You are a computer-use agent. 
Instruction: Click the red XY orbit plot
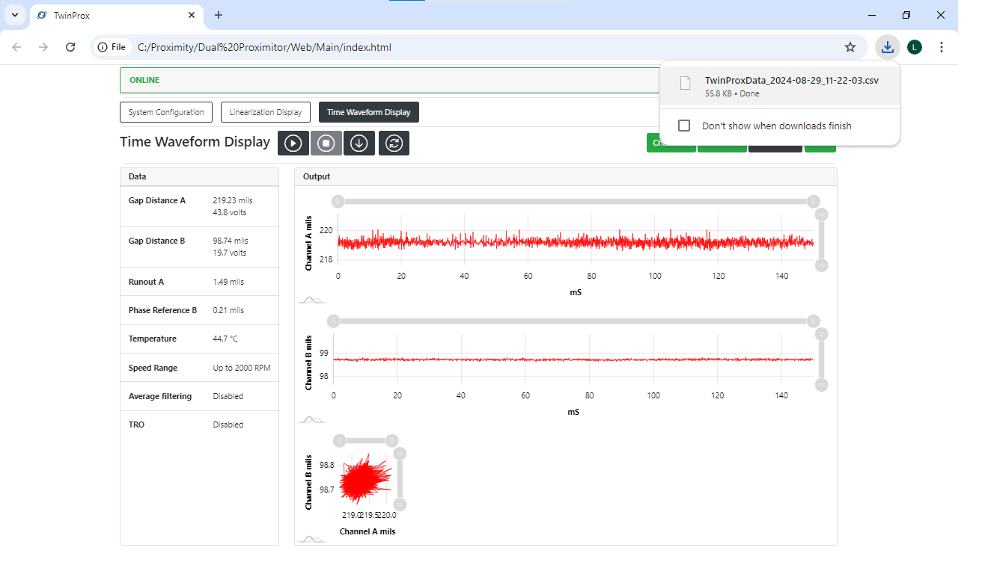click(365, 480)
